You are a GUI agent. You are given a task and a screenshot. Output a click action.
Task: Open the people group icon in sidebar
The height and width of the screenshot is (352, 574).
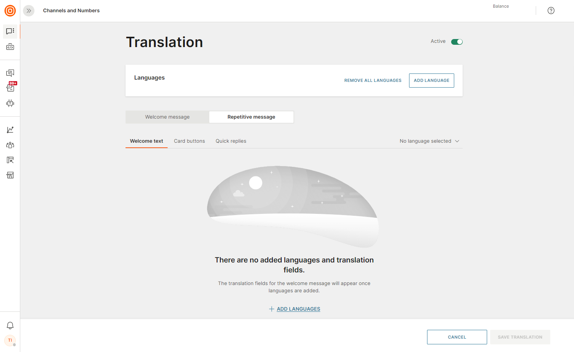click(10, 145)
